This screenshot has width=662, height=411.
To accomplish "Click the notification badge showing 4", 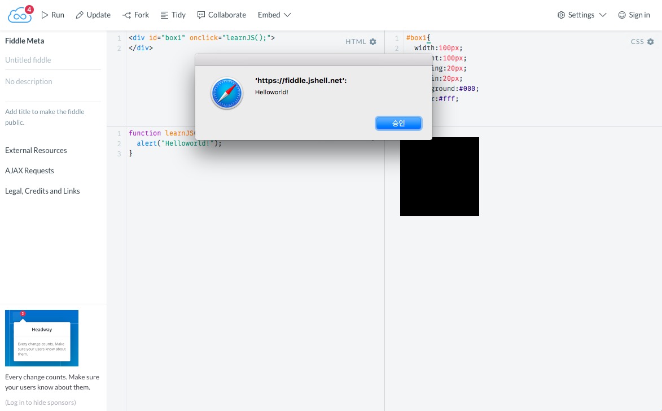I will click(x=29, y=9).
